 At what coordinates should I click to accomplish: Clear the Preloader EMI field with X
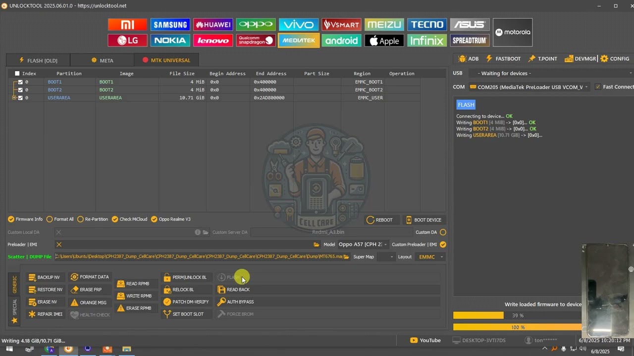59,244
